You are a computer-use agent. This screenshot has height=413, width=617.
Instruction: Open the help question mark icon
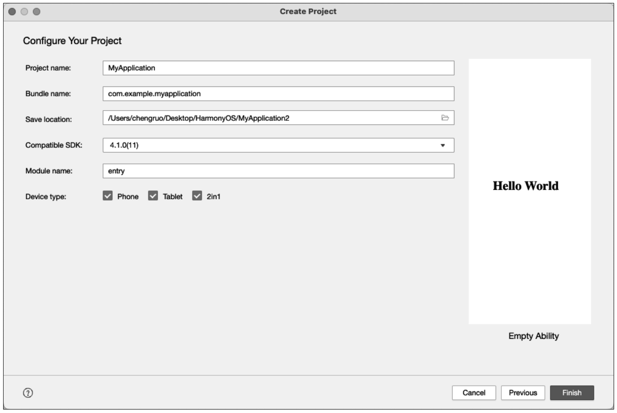point(28,393)
